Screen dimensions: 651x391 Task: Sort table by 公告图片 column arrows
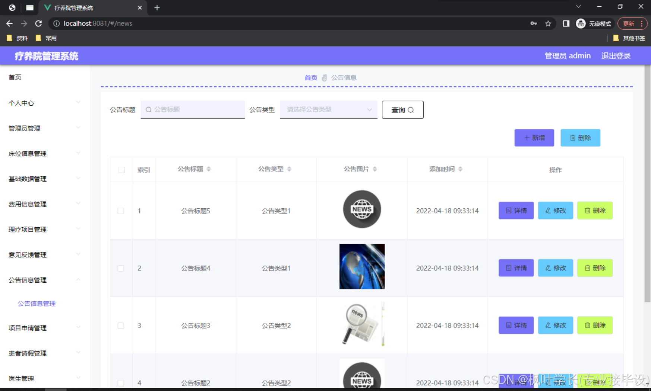pos(375,169)
